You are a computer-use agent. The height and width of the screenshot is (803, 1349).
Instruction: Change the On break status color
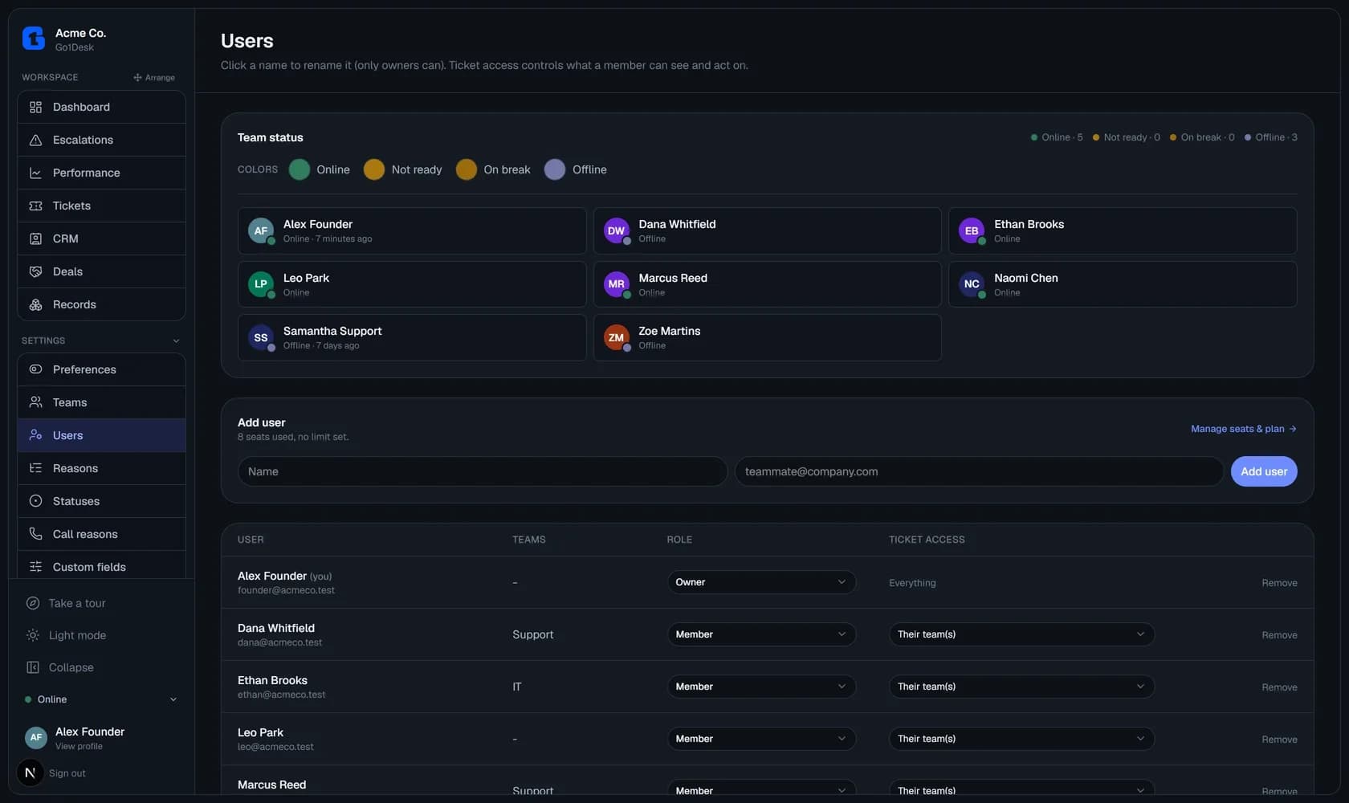tap(467, 169)
